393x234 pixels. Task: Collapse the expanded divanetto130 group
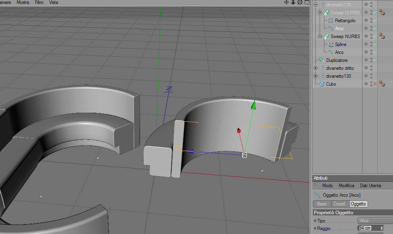point(316,4)
